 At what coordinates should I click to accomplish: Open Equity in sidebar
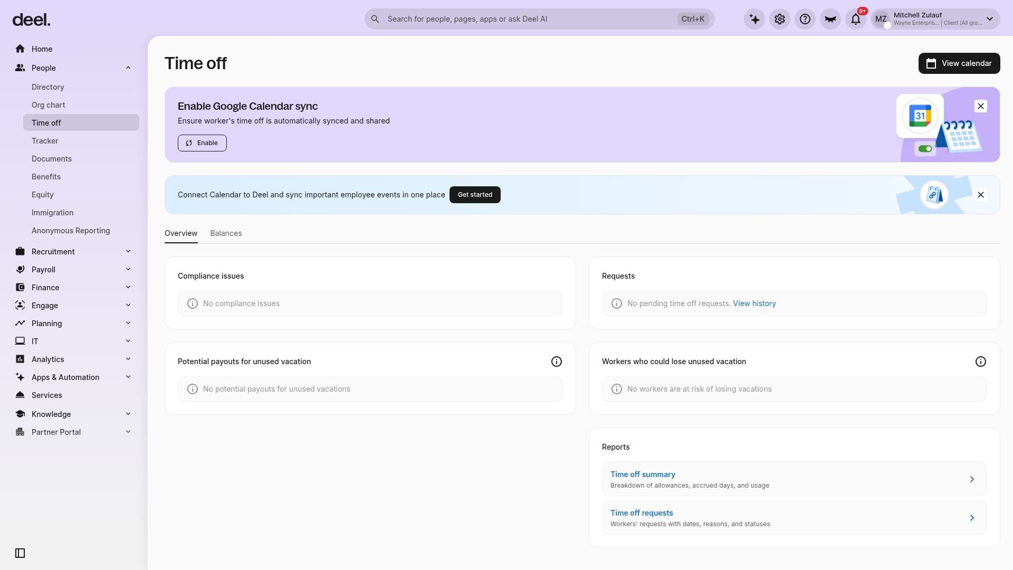click(x=42, y=195)
